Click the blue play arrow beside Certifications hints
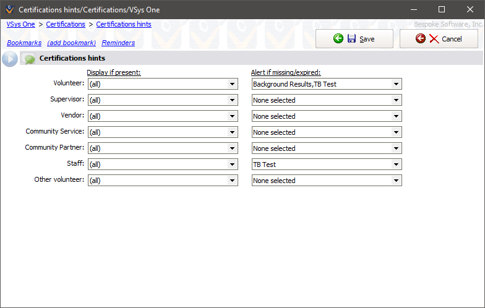485x308 pixels. point(10,59)
